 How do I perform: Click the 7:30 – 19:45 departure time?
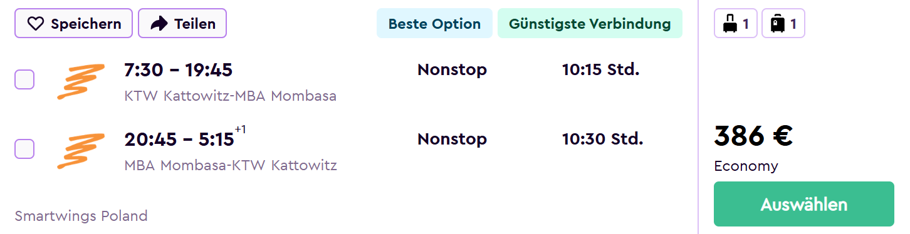coord(179,70)
